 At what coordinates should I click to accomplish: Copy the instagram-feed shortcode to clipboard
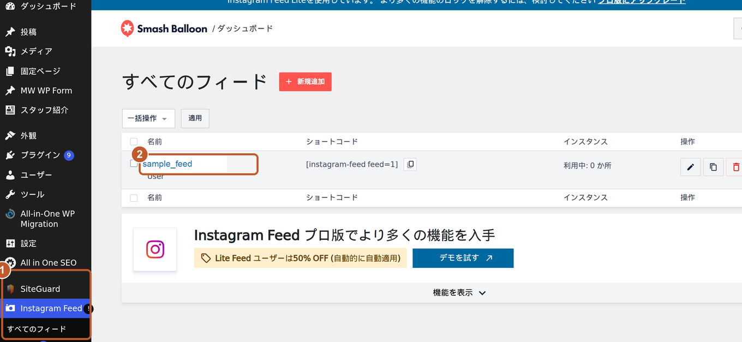[410, 164]
